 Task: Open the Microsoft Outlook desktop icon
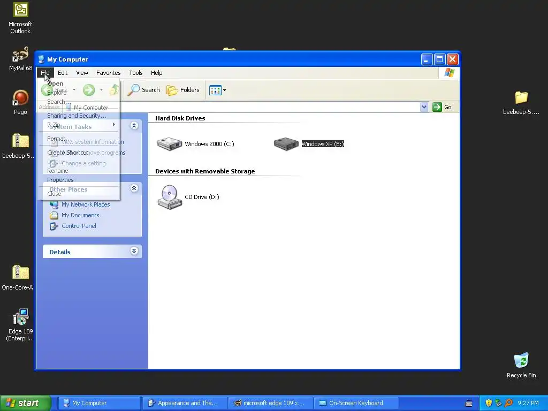click(x=20, y=18)
